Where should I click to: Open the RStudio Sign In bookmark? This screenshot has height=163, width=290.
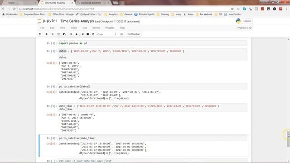[x=145, y=14]
